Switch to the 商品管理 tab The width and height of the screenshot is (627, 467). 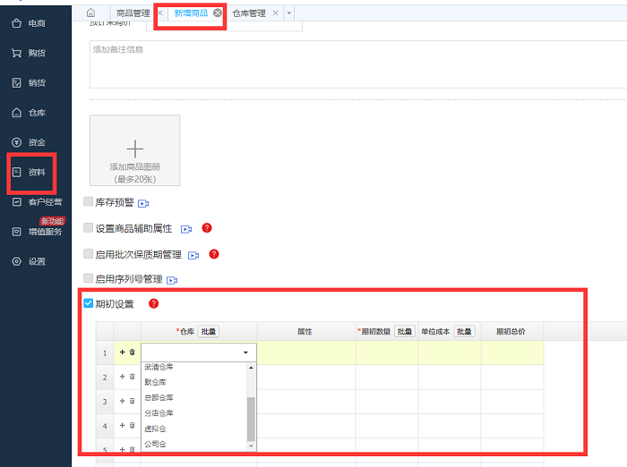tap(133, 13)
